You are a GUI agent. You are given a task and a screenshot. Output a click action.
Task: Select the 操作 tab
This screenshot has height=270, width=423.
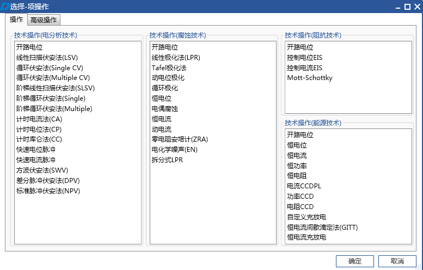pyautogui.click(x=16, y=20)
